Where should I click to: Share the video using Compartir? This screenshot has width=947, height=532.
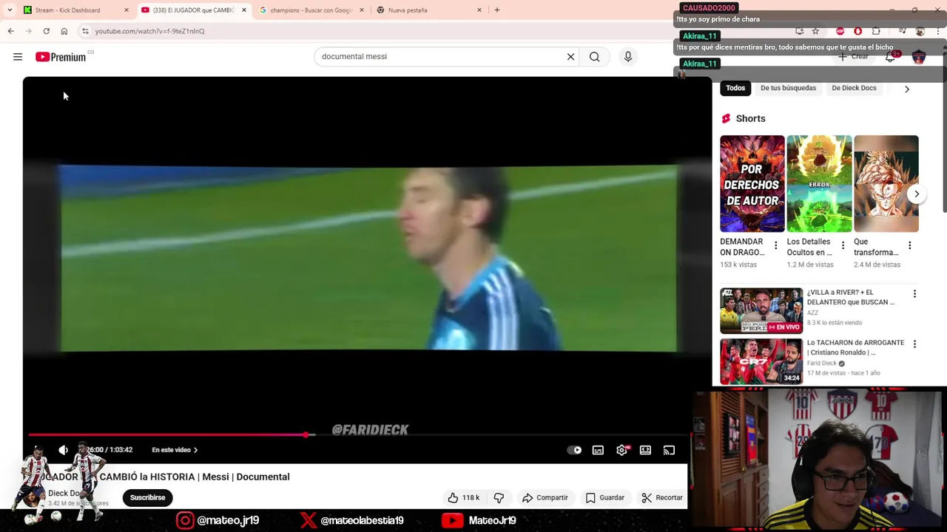545,498
